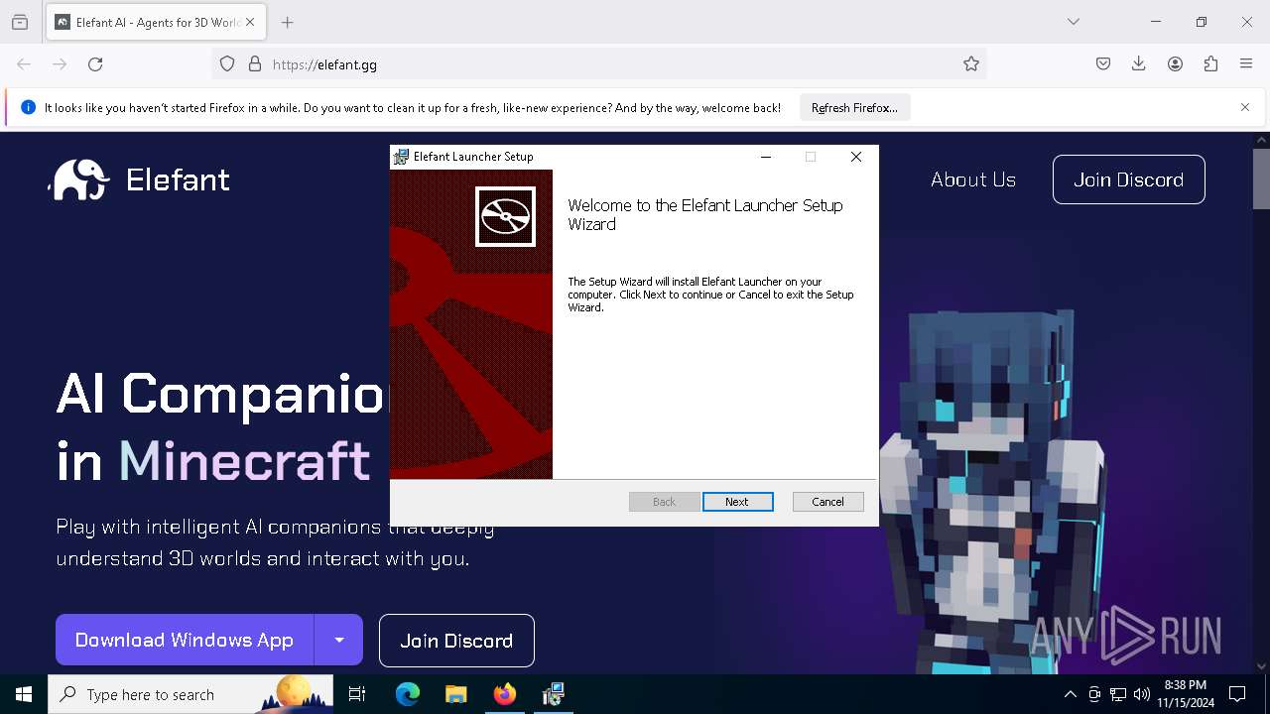Screen dimensions: 1270x714
Task: Bookmark this page with the star icon
Action: pyautogui.click(x=971, y=64)
